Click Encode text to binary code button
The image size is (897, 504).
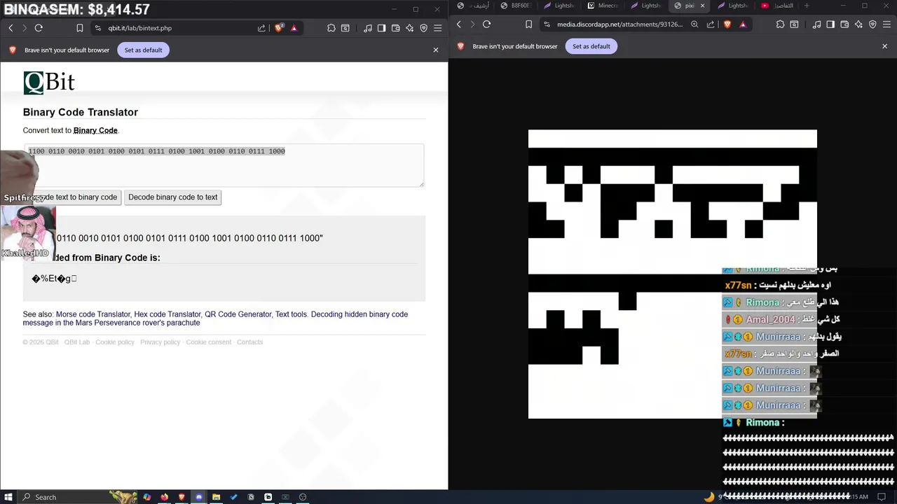[x=74, y=197]
